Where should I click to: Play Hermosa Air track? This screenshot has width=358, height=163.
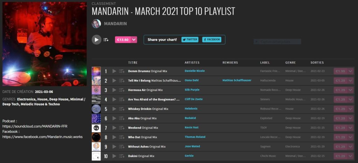point(114,90)
